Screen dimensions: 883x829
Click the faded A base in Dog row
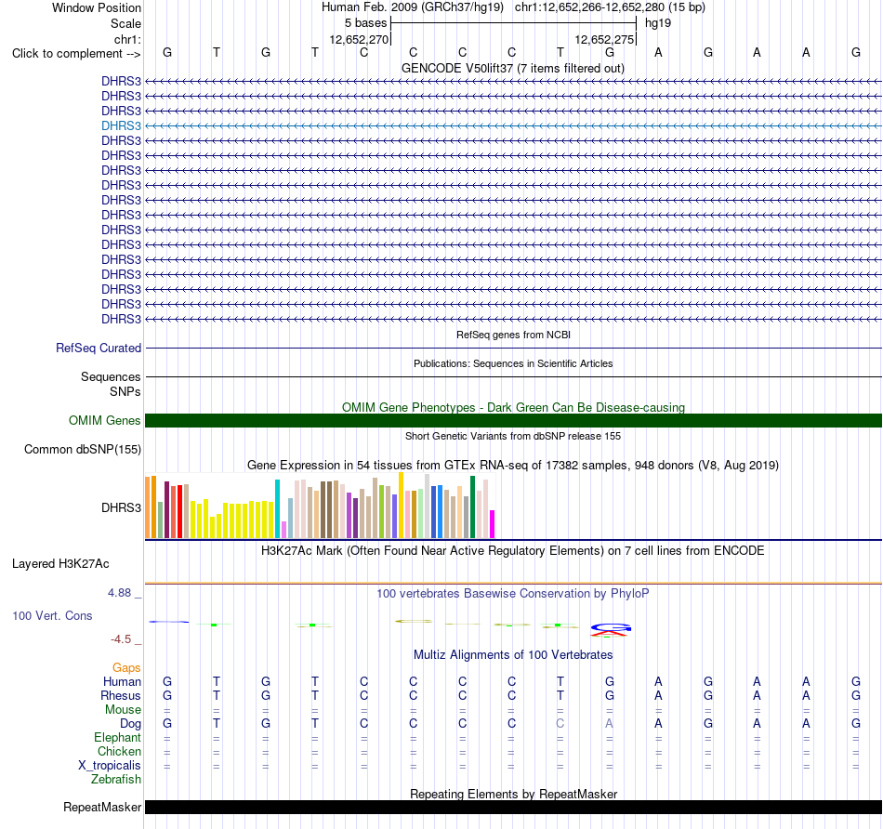(x=610, y=724)
